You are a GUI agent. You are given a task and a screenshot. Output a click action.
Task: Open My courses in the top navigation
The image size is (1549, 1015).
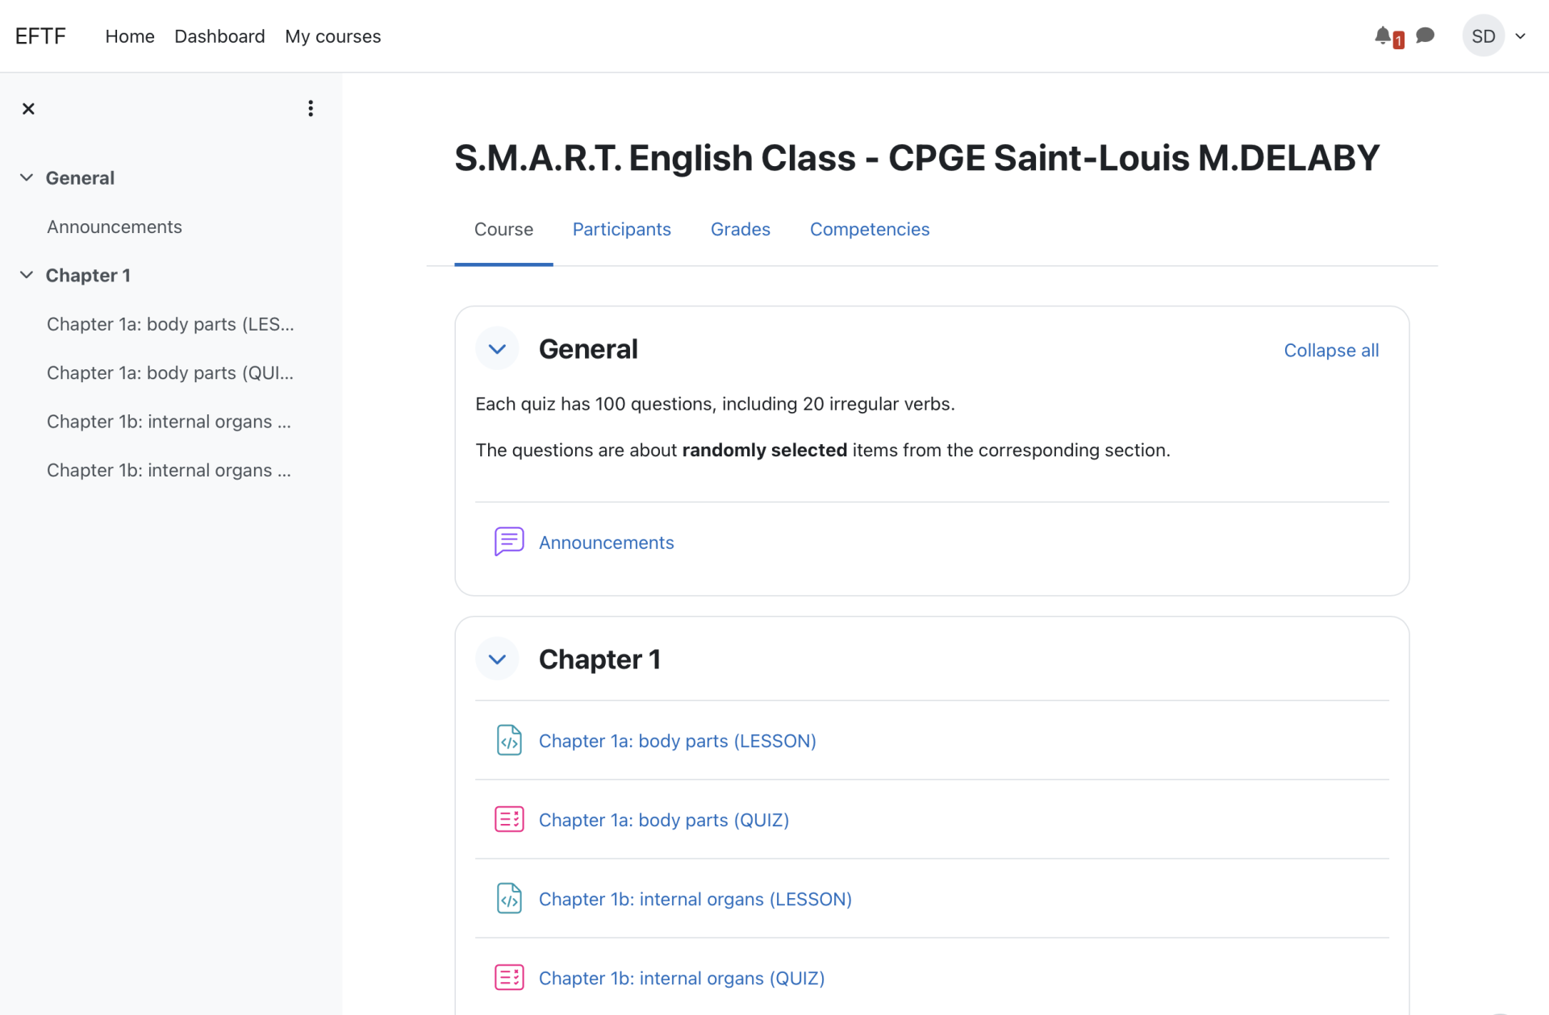coord(332,36)
